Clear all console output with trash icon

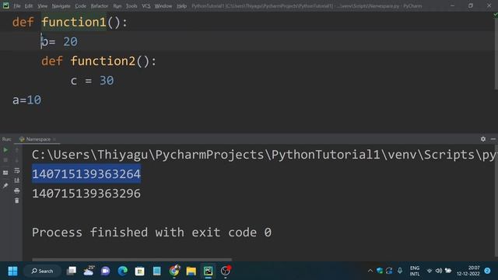tap(17, 201)
